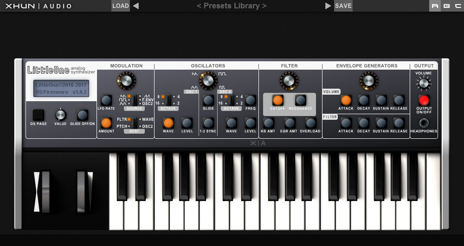Image resolution: width=464 pixels, height=246 pixels.
Task: Open the Presets Library selector
Action: point(232,6)
